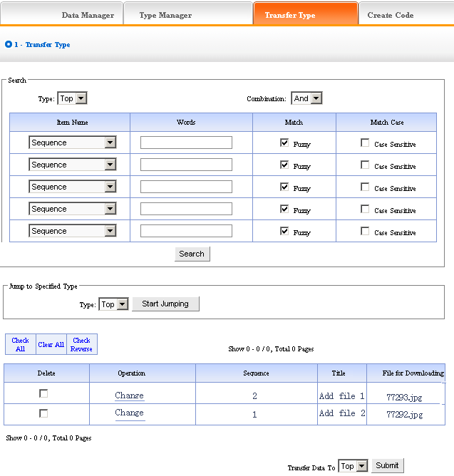Image resolution: width=454 pixels, height=476 pixels.
Task: Click the 'Add file 2' title cell
Action: [x=342, y=413]
